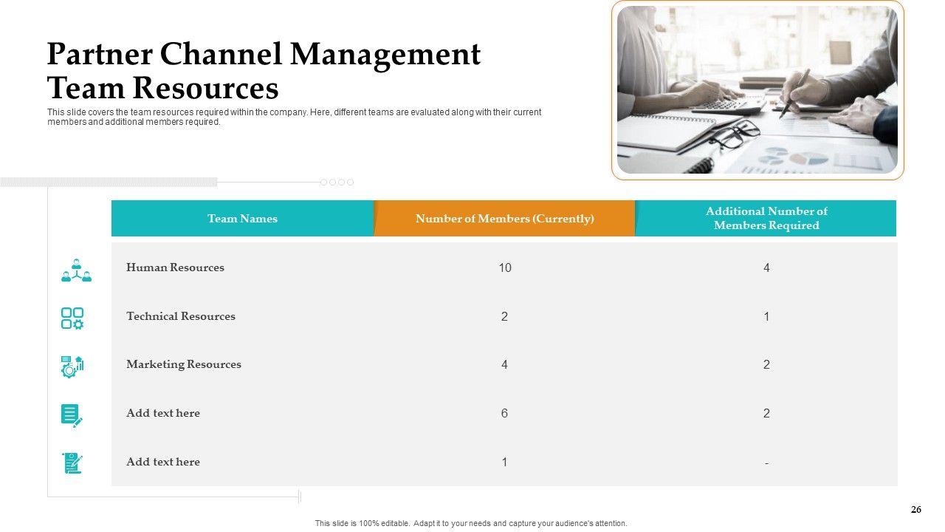
Task: Select Human Resources current members value 10
Action: (505, 268)
